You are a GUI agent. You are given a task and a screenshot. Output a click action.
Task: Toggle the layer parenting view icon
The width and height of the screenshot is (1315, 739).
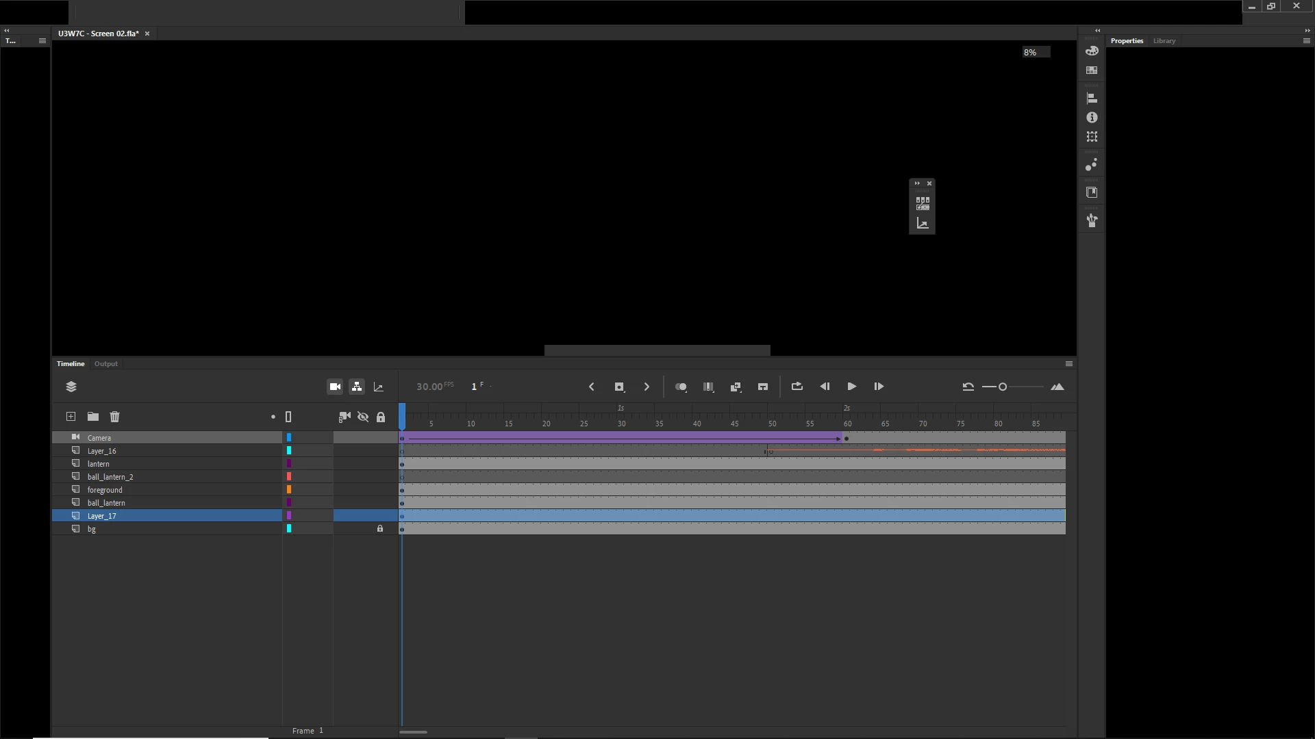[357, 387]
